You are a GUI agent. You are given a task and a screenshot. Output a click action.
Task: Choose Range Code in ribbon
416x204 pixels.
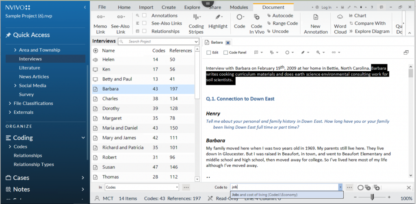click(x=282, y=23)
